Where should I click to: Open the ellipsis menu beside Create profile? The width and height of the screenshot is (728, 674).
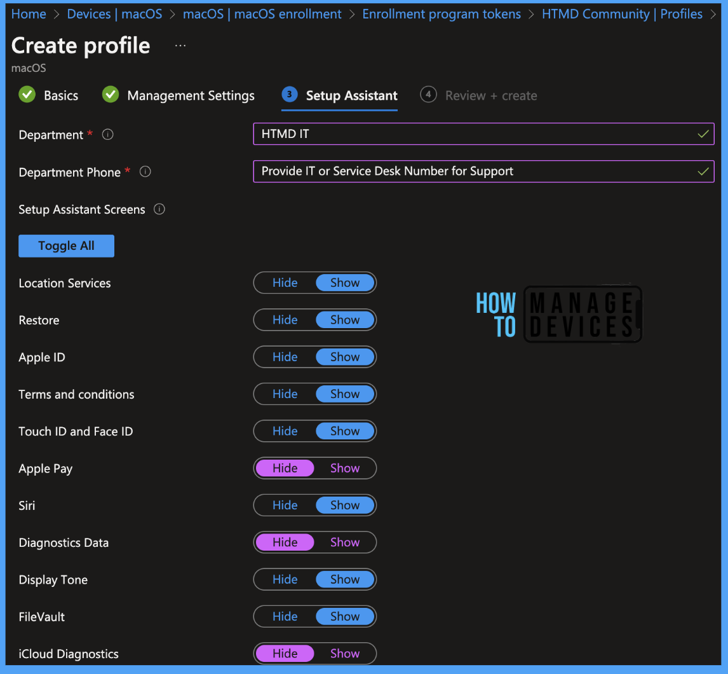[180, 46]
